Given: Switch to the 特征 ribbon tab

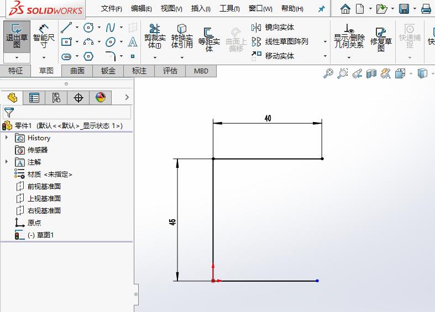Looking at the screenshot, I should tap(15, 71).
